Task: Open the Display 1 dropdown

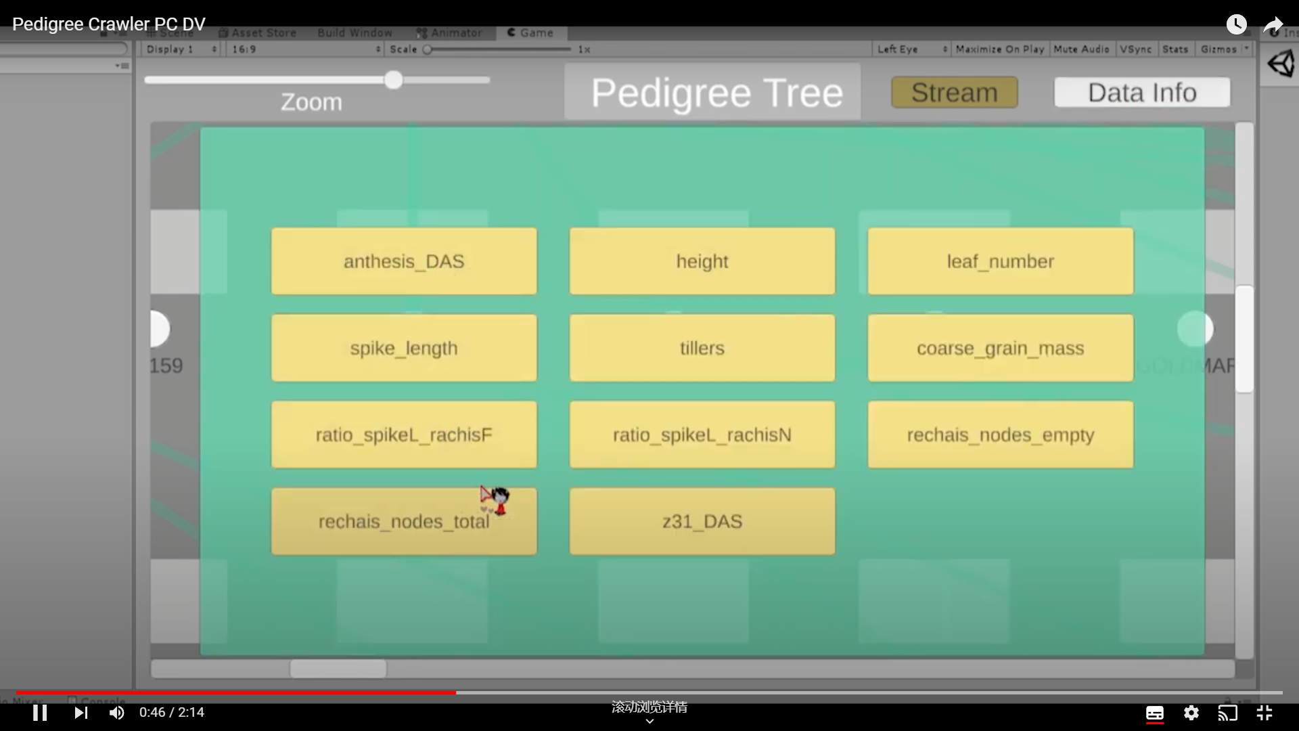Action: tap(181, 49)
